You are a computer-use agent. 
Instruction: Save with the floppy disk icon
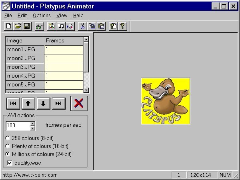tap(27, 26)
